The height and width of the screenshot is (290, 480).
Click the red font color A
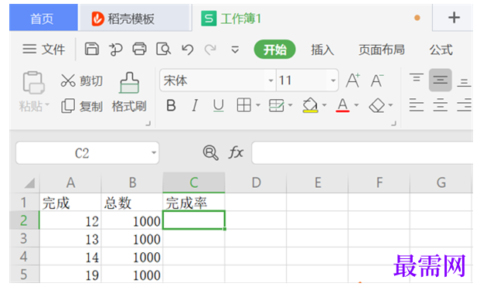pos(342,105)
